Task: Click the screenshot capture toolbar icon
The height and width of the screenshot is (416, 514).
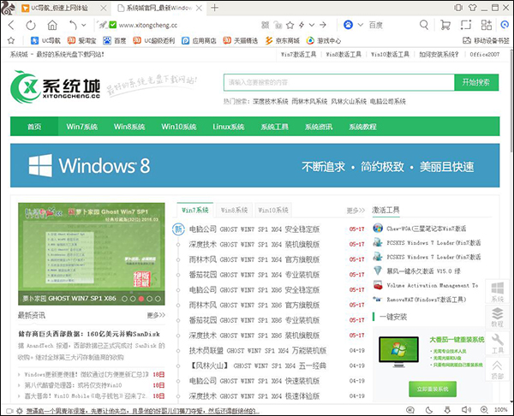Action: pos(466,25)
